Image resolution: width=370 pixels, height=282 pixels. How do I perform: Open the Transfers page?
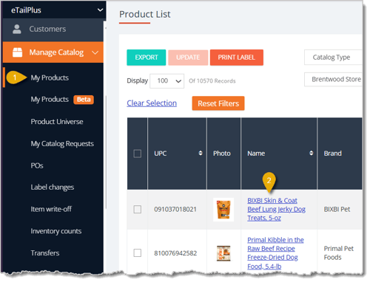pyautogui.click(x=45, y=253)
